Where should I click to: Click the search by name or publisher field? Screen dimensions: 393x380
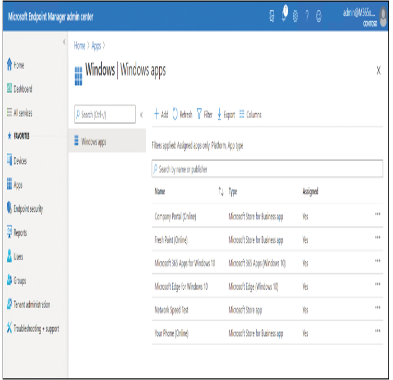pos(267,169)
